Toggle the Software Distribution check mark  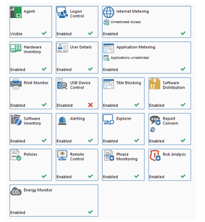click(183, 105)
